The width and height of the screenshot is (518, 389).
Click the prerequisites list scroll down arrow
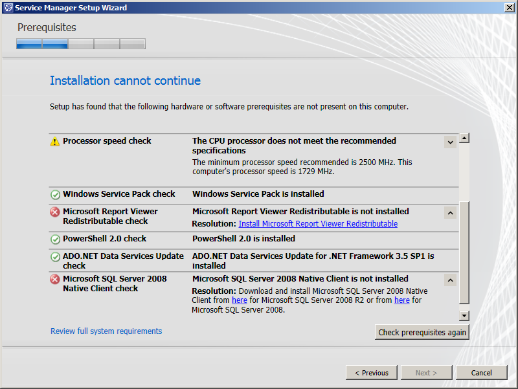464,316
